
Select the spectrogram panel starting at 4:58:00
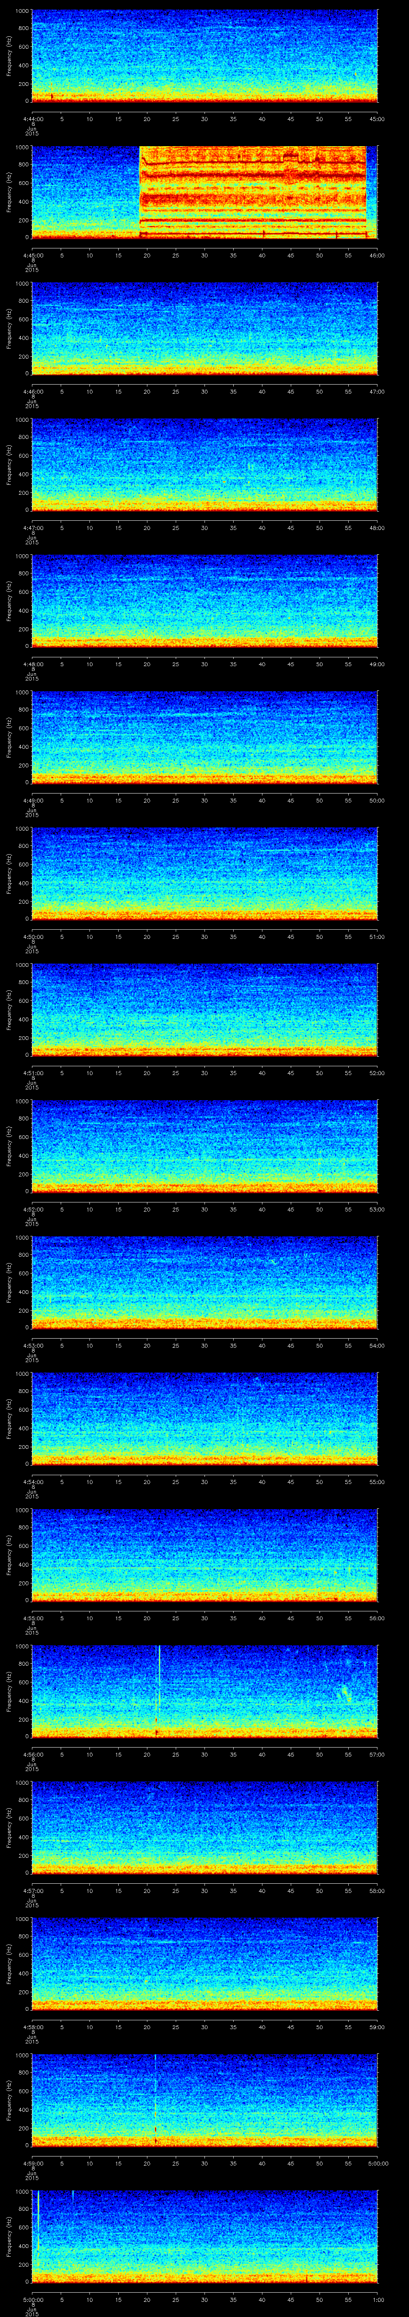tap(204, 1964)
